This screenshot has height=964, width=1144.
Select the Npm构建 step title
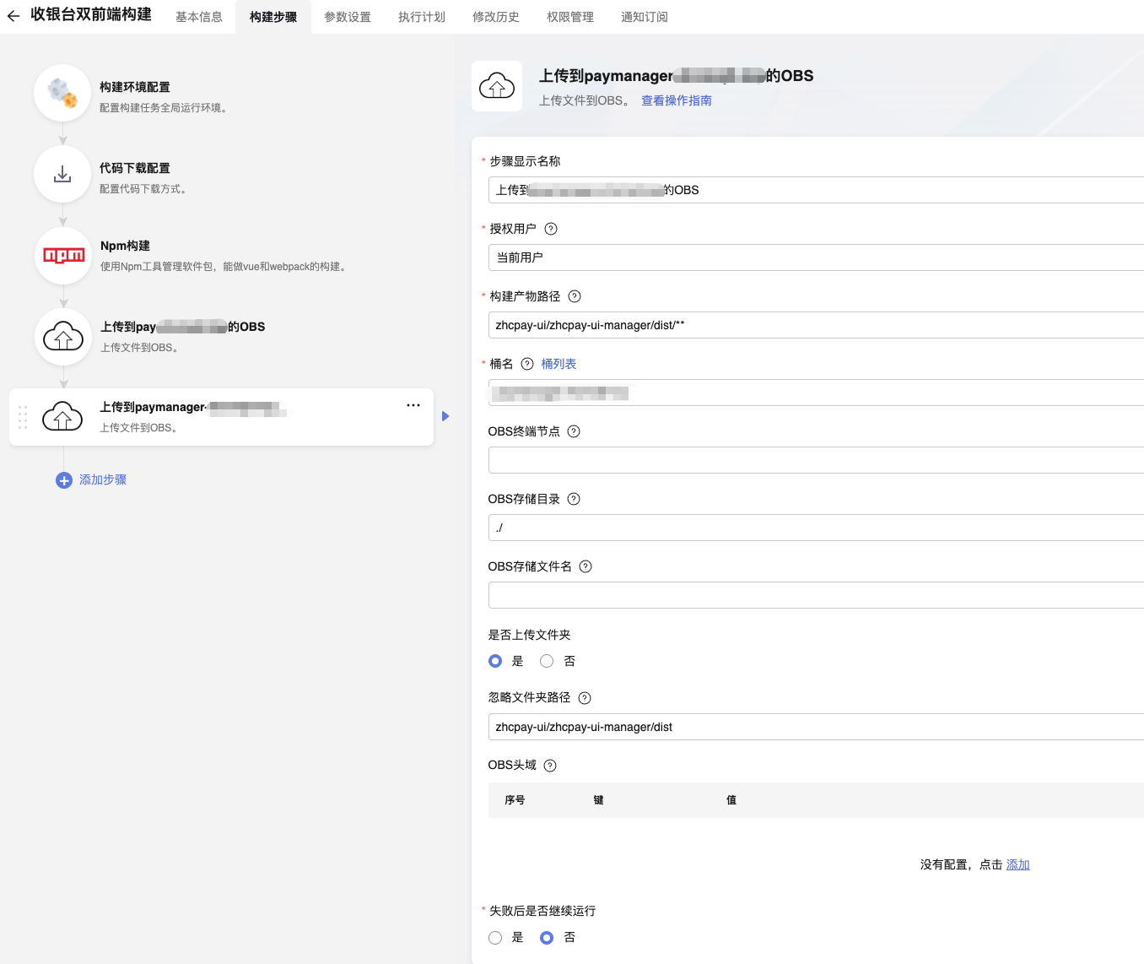(125, 246)
